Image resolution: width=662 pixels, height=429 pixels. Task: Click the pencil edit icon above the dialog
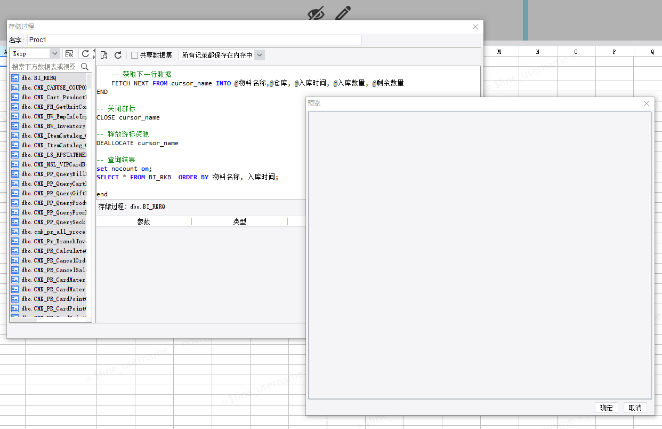[343, 13]
